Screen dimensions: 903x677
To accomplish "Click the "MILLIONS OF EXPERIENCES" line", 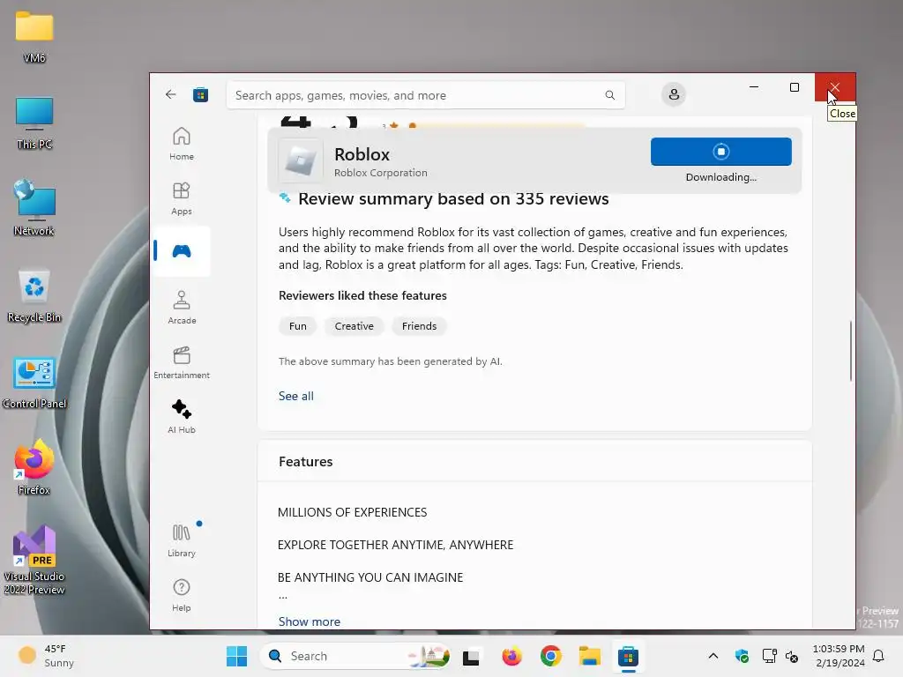I will (353, 512).
